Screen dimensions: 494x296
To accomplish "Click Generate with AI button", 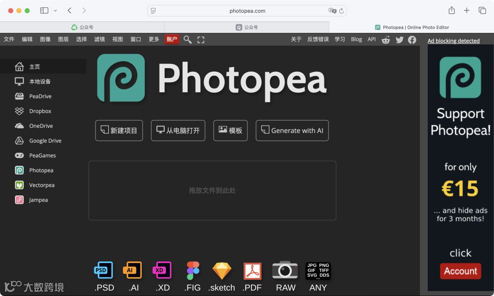I will pos(292,131).
